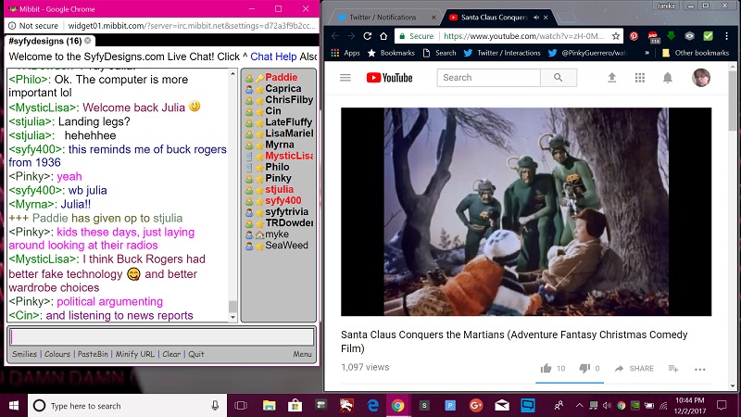741x417 pixels.
Task: Click the Janika profile button in Chrome
Action: [666, 6]
